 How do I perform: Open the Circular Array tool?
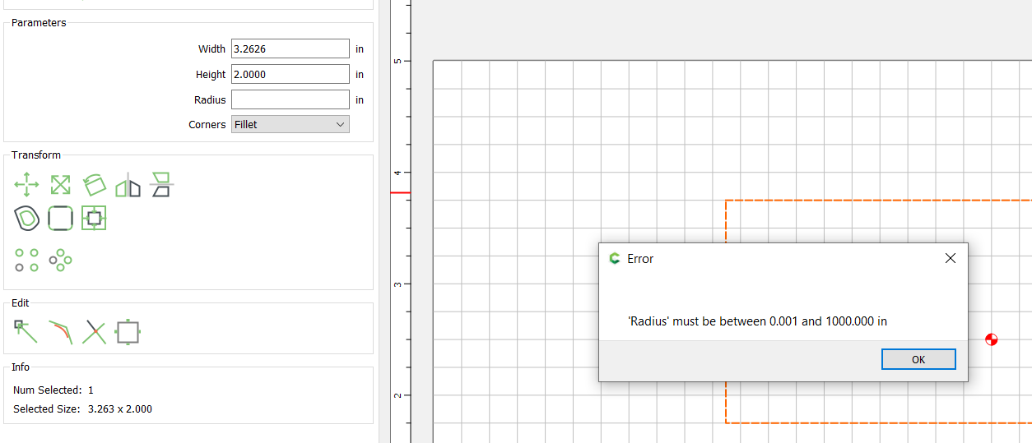click(x=60, y=260)
